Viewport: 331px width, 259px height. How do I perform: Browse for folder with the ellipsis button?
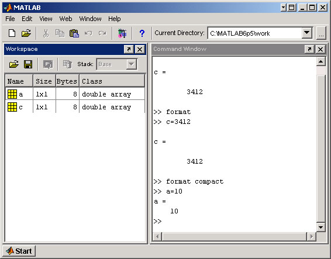point(321,33)
